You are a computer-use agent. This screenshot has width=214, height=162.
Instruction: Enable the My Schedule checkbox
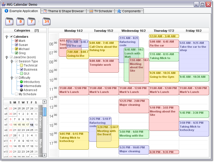(16, 94)
